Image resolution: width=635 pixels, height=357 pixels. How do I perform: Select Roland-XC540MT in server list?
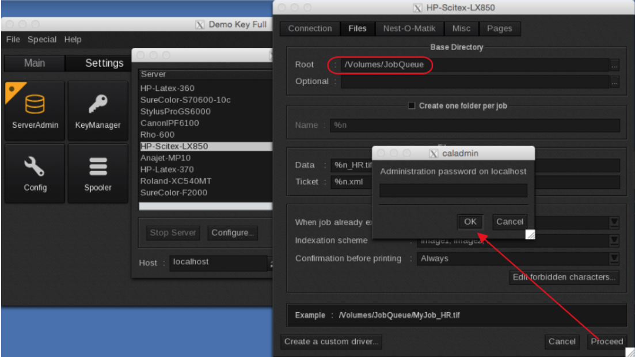pyautogui.click(x=176, y=181)
